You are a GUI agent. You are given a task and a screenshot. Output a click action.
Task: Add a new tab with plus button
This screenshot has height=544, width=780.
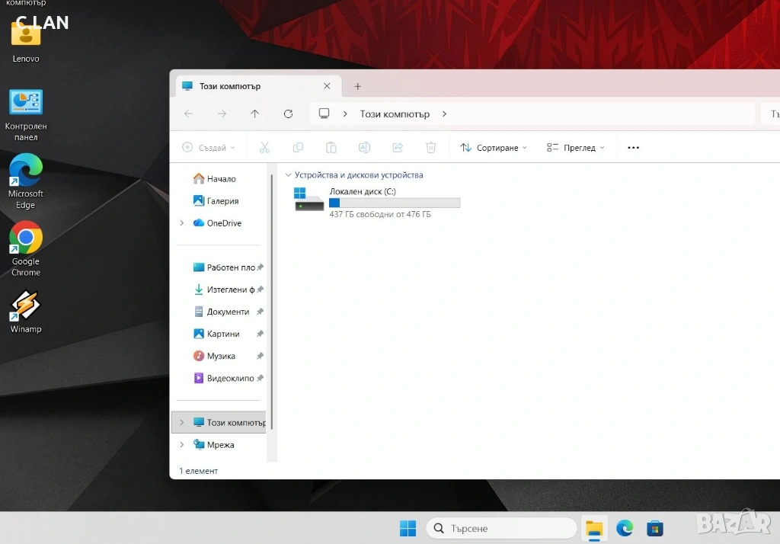click(x=358, y=86)
